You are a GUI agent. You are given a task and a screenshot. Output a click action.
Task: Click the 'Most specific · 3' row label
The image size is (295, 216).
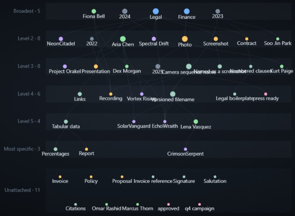coord(22,149)
